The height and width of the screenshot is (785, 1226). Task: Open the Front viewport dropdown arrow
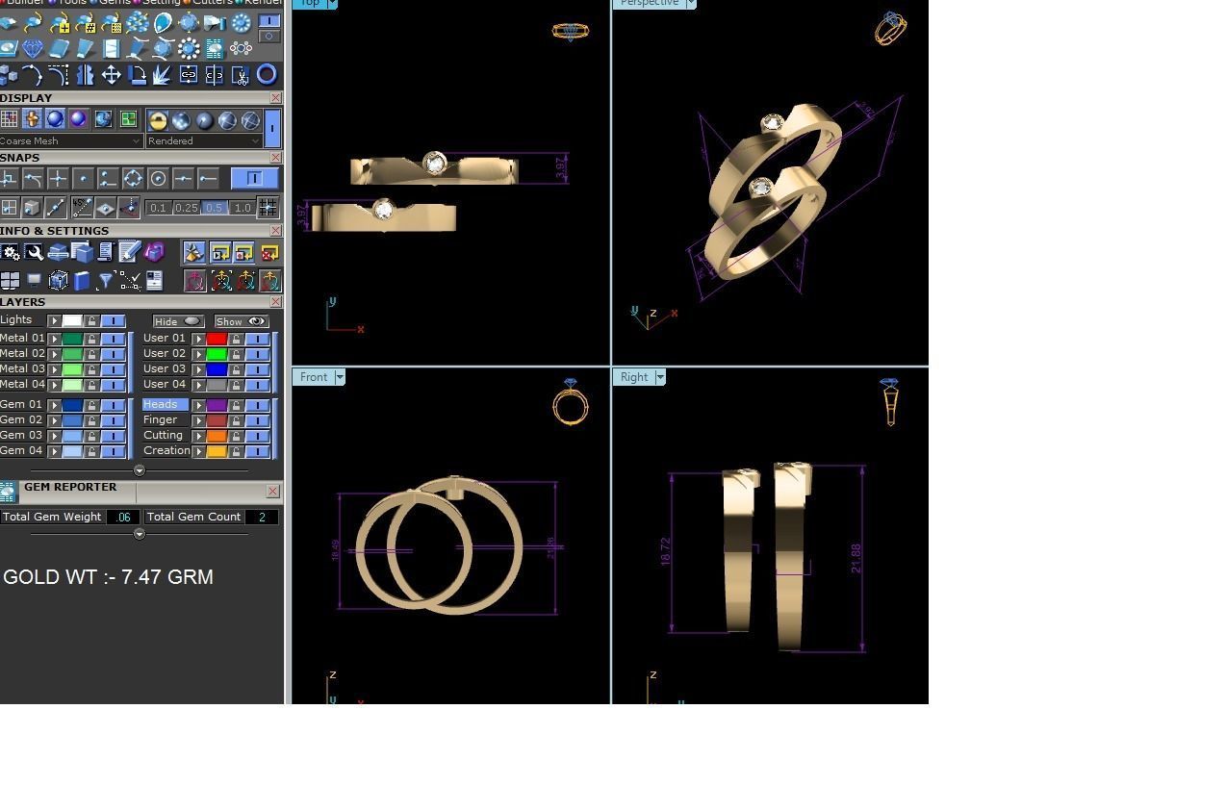point(339,377)
